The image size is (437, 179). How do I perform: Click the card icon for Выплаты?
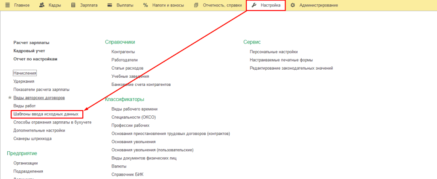coord(110,5)
